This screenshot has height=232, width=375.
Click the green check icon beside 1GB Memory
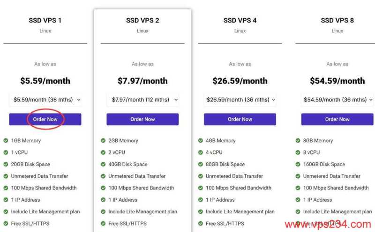[x=6, y=140]
